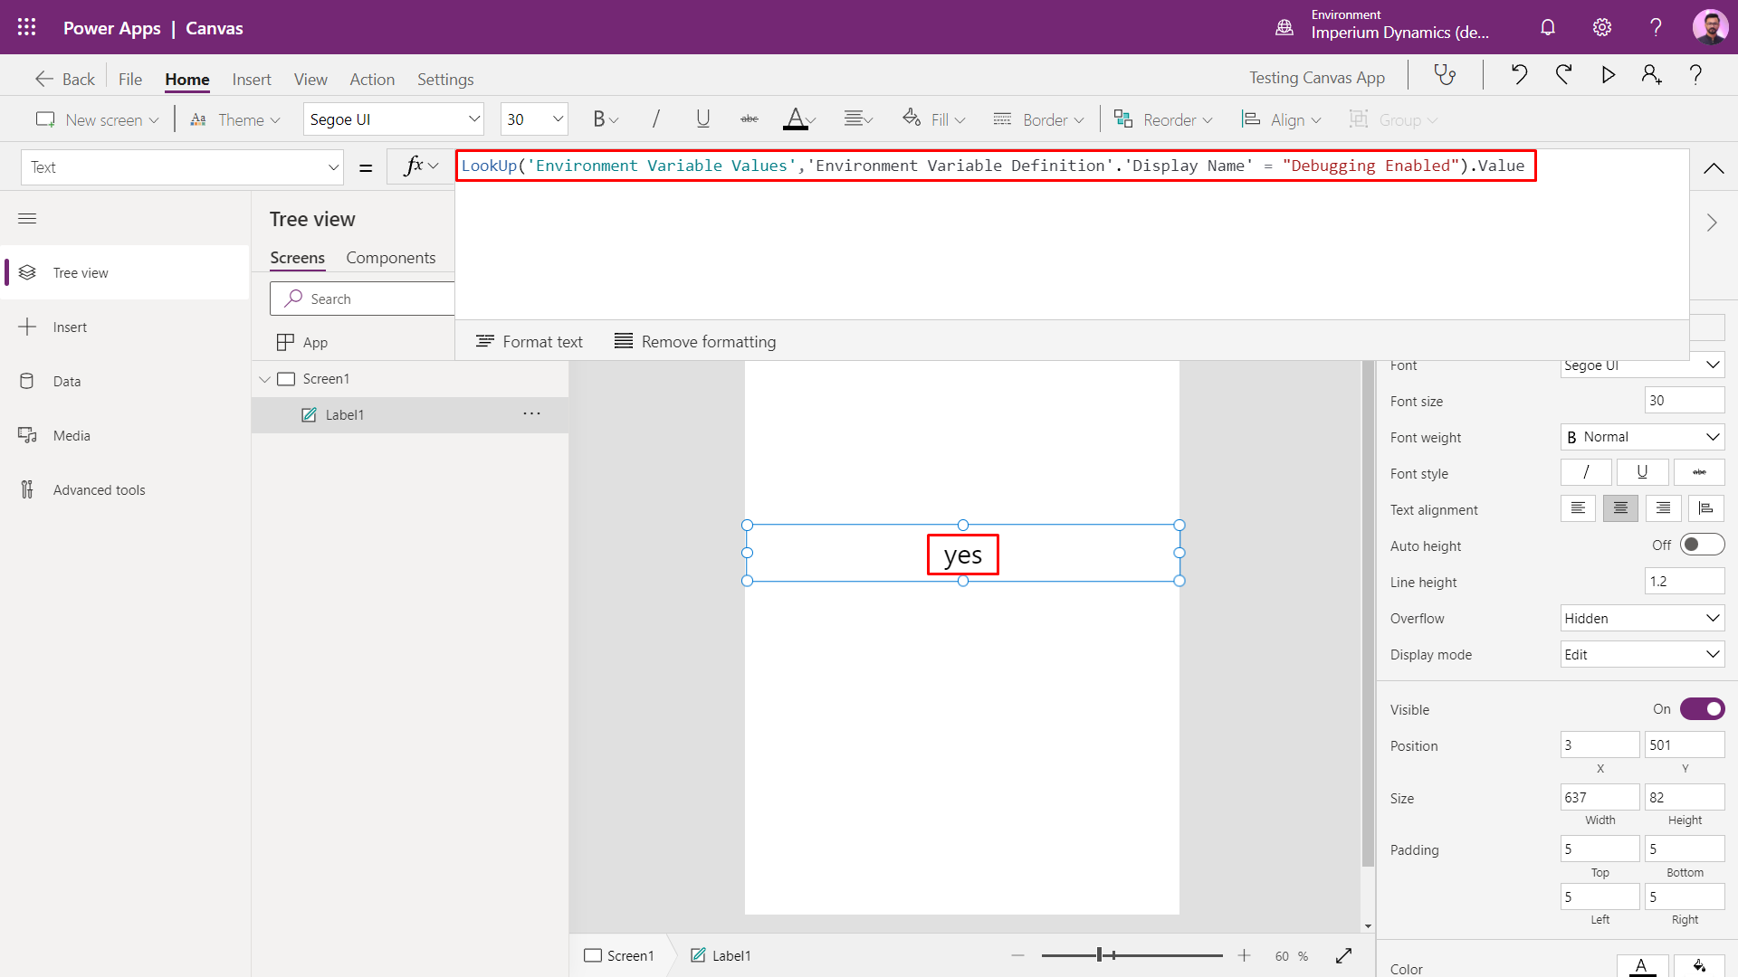Preview the app with the play button
The height and width of the screenshot is (977, 1738).
click(1608, 74)
